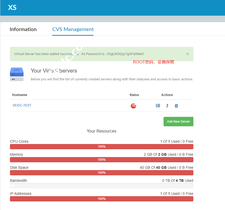Click the Disk Space usage bar
Viewport: 225px width, 210px height.
(x=101, y=173)
